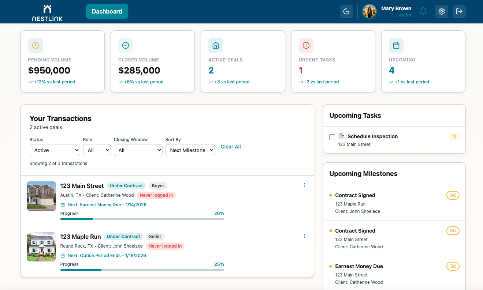Click the Urgent Tasks alert icon

(x=306, y=45)
